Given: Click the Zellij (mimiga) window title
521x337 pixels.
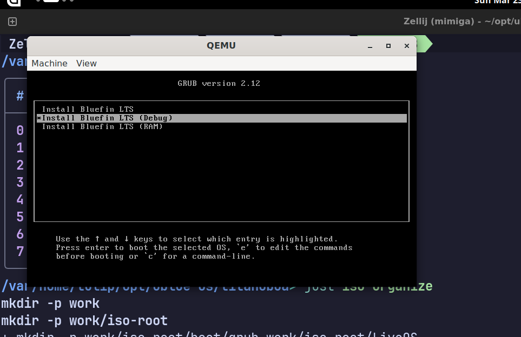Looking at the screenshot, I should coord(462,22).
